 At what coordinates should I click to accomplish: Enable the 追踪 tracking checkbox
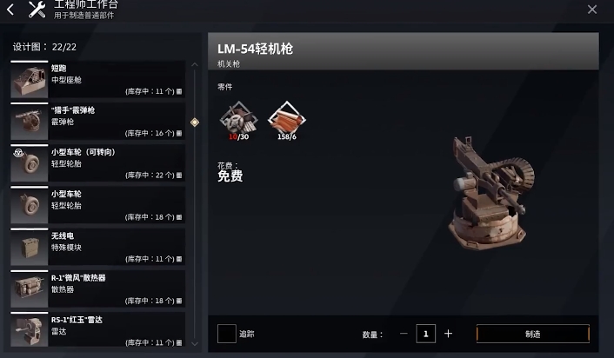(x=227, y=334)
